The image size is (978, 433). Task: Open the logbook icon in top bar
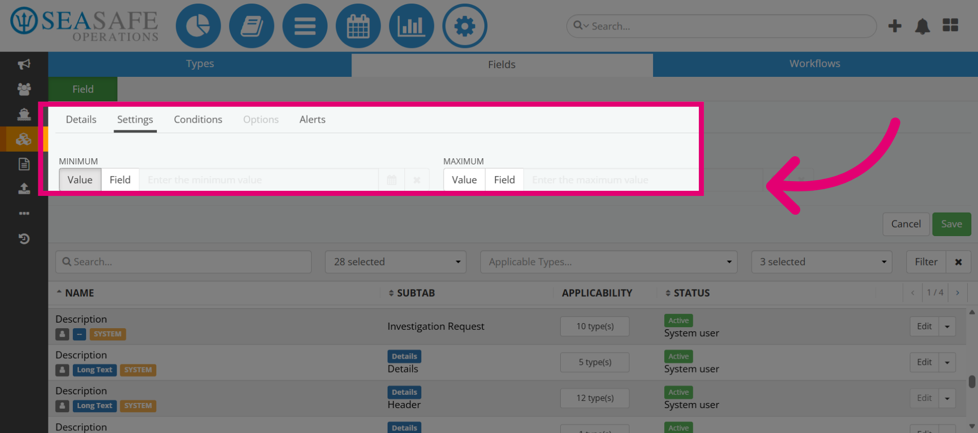[x=252, y=26]
